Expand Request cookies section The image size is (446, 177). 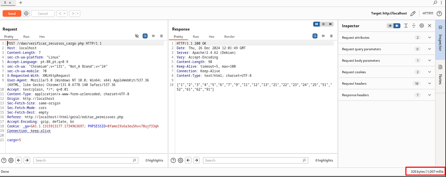(x=387, y=72)
